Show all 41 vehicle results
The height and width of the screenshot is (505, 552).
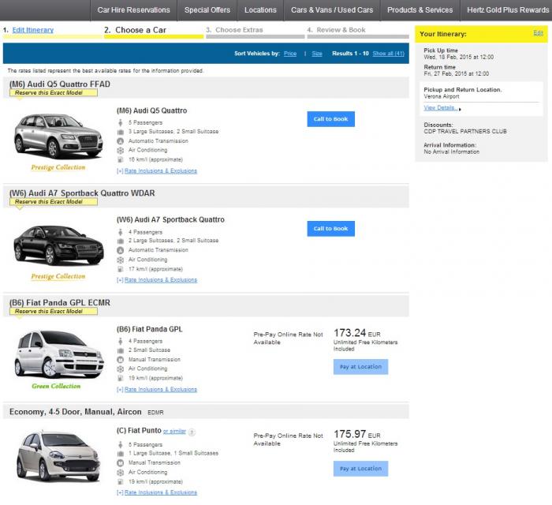pyautogui.click(x=388, y=54)
